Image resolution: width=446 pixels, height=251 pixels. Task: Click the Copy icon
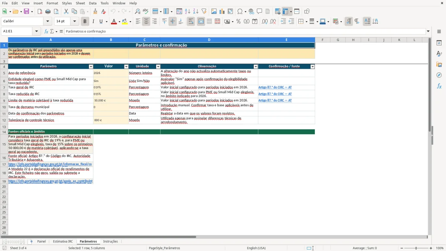point(74,12)
